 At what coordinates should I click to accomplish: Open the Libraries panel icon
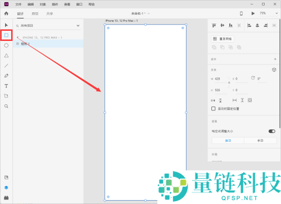point(6,178)
